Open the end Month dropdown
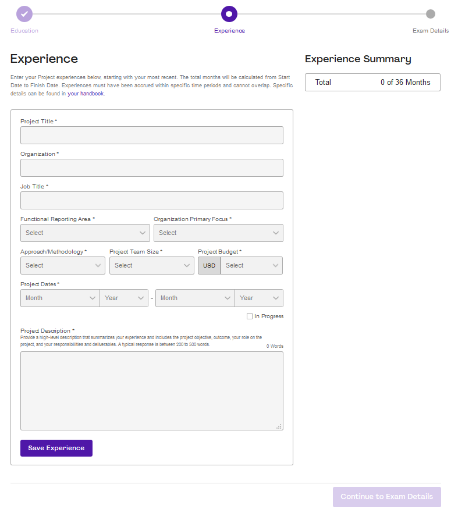The height and width of the screenshot is (520, 458). point(194,298)
